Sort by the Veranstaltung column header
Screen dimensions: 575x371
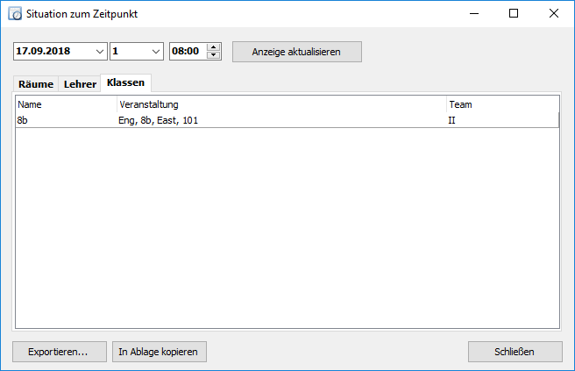[x=281, y=104]
